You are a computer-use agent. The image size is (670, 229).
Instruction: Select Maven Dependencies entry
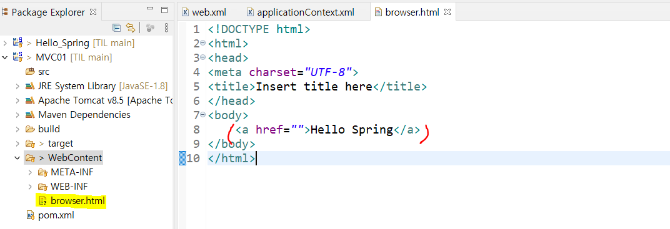(84, 115)
